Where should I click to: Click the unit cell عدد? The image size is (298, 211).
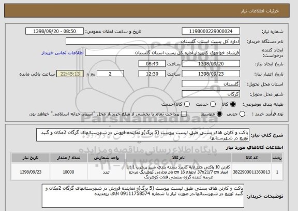pos(106,172)
